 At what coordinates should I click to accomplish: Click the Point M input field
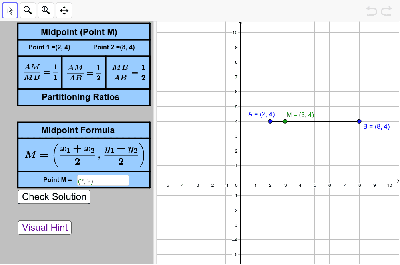pyautogui.click(x=103, y=180)
